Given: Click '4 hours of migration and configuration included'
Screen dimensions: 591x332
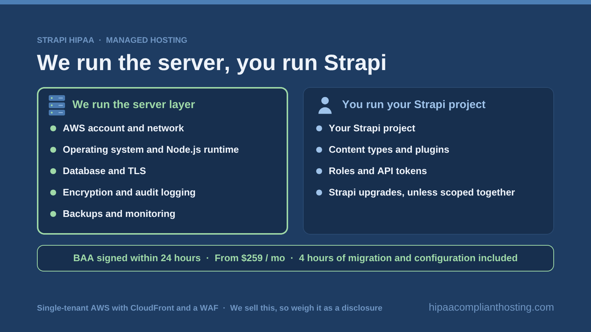Looking at the screenshot, I should point(408,258).
